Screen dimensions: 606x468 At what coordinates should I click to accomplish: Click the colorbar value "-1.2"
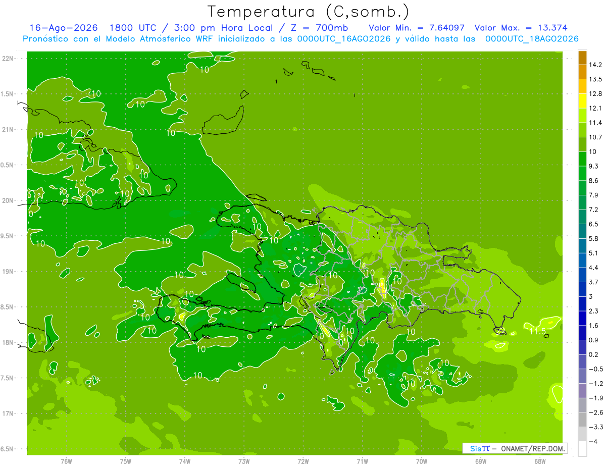[596, 383]
